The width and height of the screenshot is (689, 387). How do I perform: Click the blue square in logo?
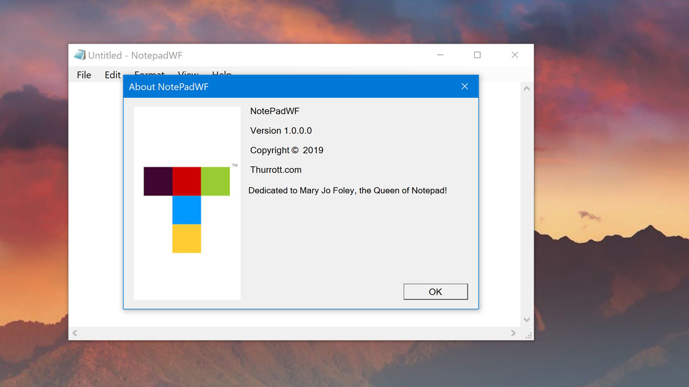coord(186,210)
